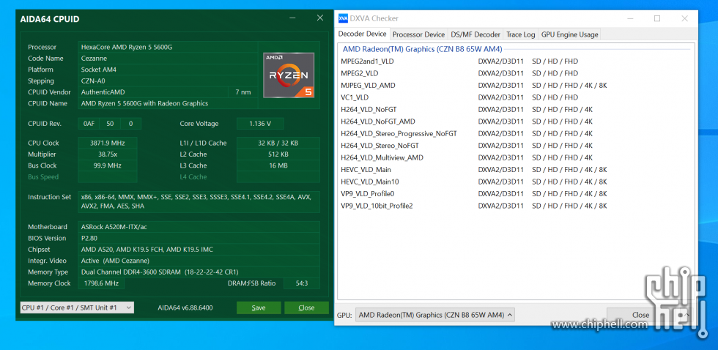Click the BIOS Version value P2.80

point(199,238)
